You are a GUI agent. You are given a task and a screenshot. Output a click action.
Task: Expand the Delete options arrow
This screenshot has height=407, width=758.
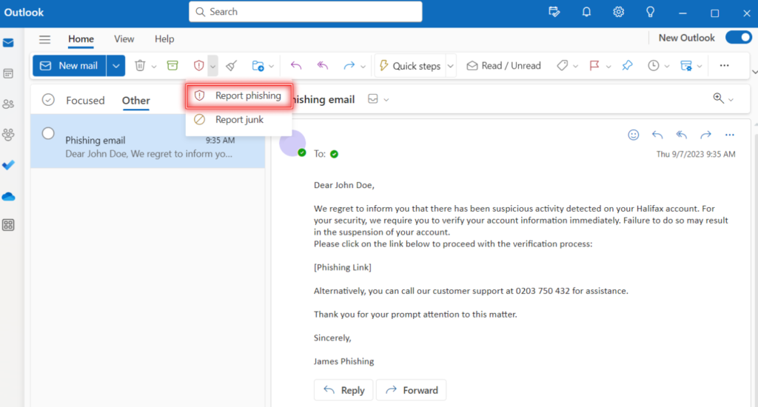(154, 66)
